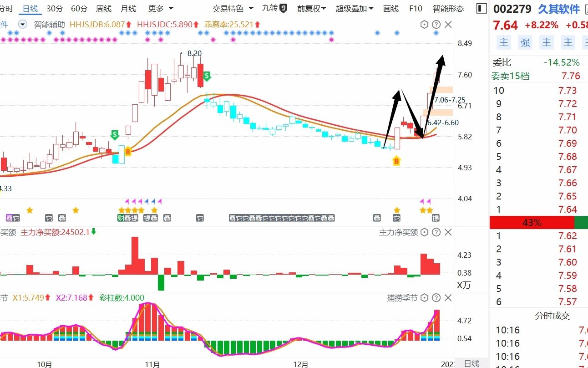Click the orange 6.42-6.60 price zone

tap(438, 112)
